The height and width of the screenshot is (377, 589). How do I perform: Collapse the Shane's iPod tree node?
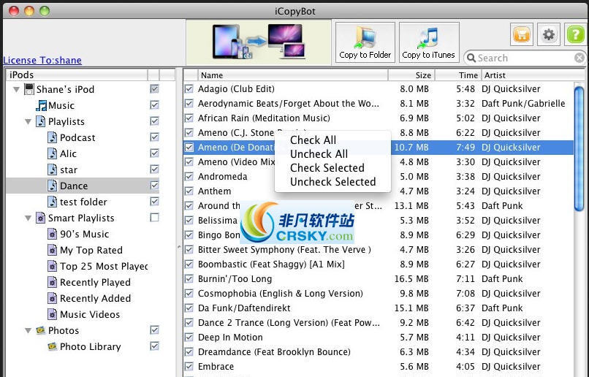click(16, 89)
